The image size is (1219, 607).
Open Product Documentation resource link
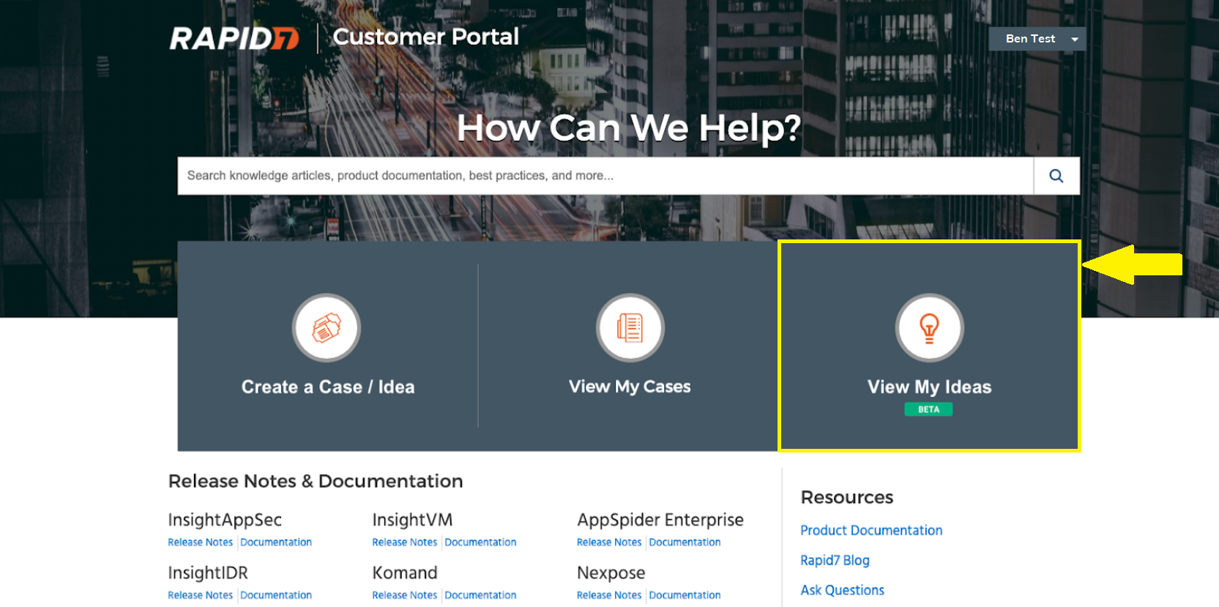pyautogui.click(x=871, y=530)
